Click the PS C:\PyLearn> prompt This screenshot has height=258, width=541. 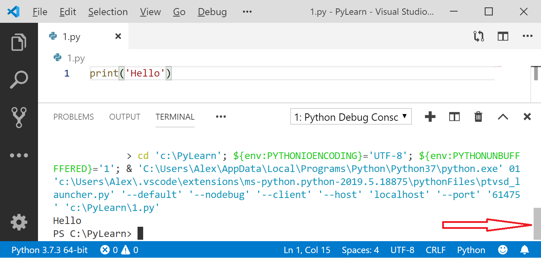(x=93, y=233)
